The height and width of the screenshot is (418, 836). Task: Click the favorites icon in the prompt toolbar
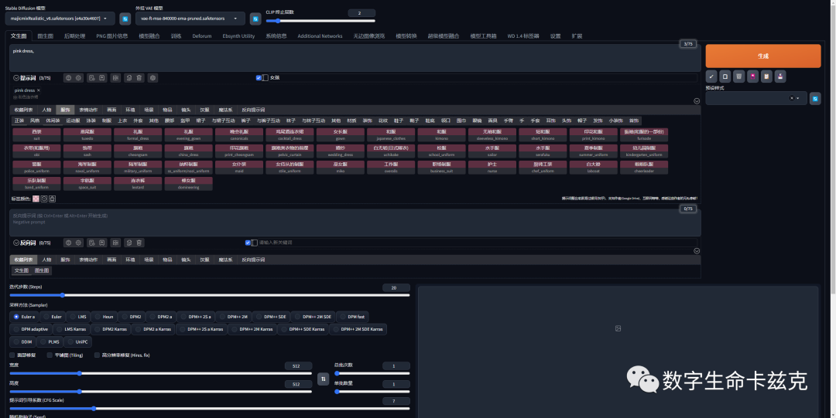(x=102, y=78)
